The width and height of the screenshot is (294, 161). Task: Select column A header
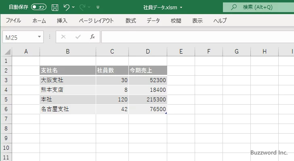tap(26, 52)
